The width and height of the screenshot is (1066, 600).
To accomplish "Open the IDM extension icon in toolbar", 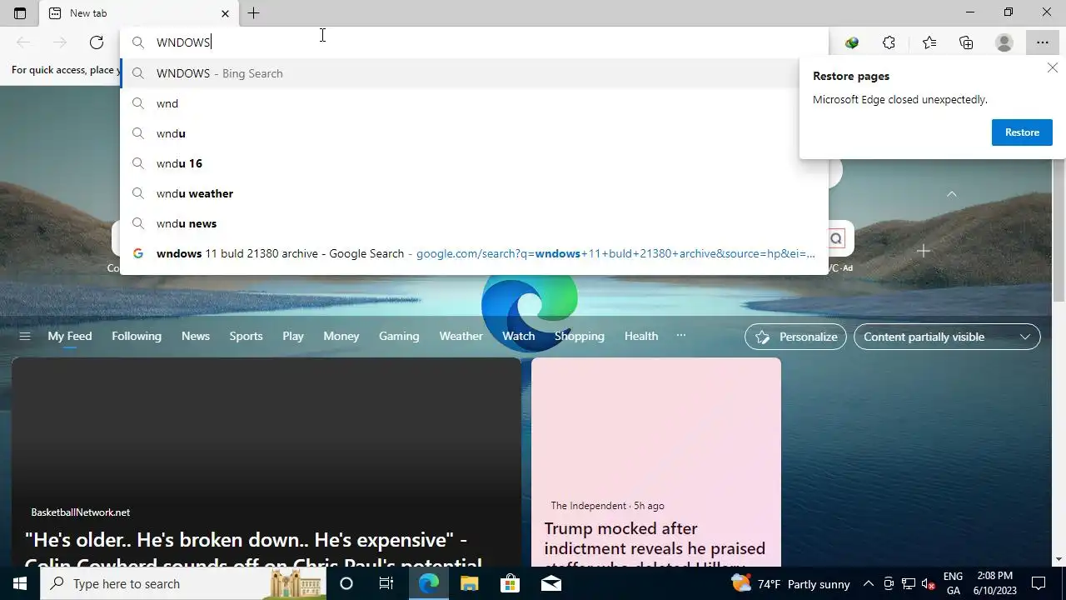I will (x=852, y=42).
